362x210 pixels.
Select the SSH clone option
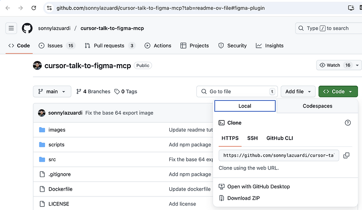point(252,138)
